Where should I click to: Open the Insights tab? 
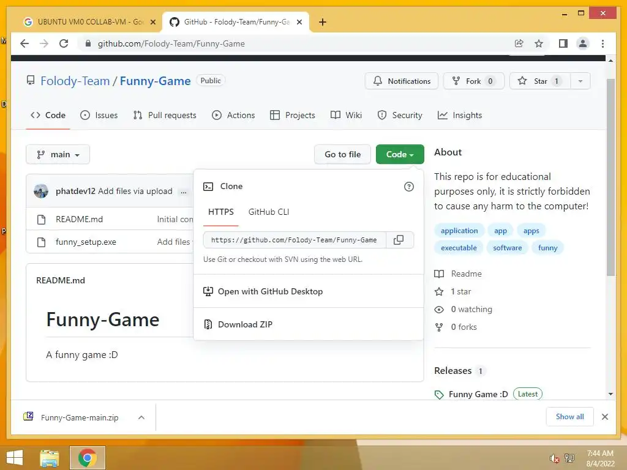pyautogui.click(x=460, y=115)
